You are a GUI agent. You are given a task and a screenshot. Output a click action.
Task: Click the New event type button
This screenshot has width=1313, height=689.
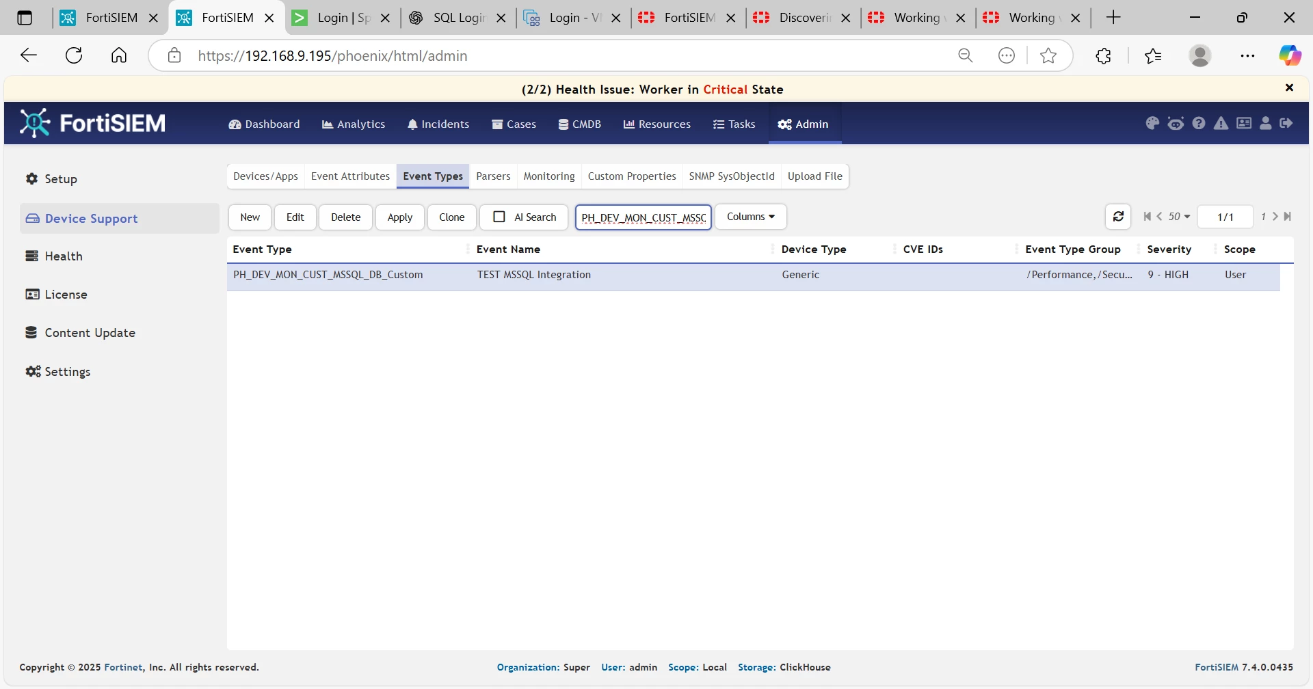250,217
